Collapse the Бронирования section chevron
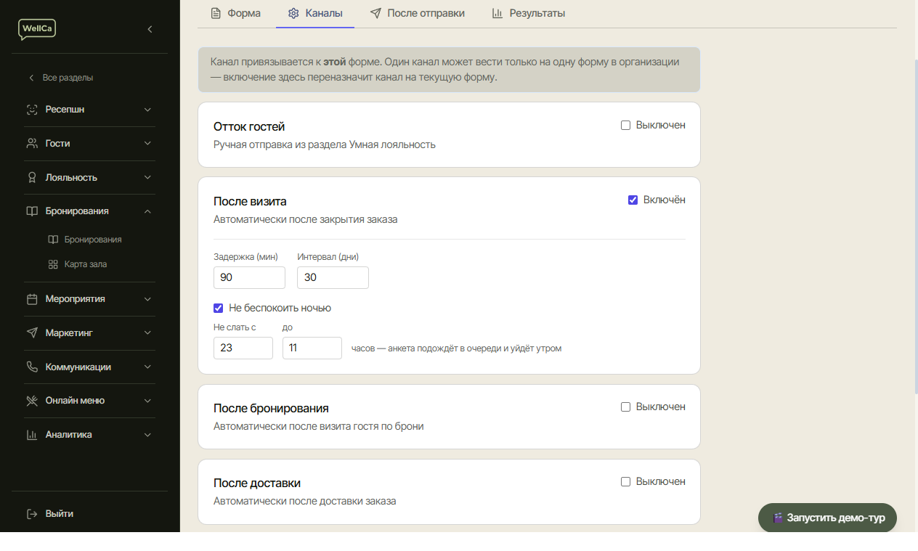This screenshot has width=918, height=551. [147, 211]
